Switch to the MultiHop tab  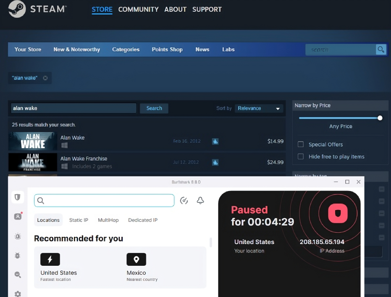(x=108, y=220)
